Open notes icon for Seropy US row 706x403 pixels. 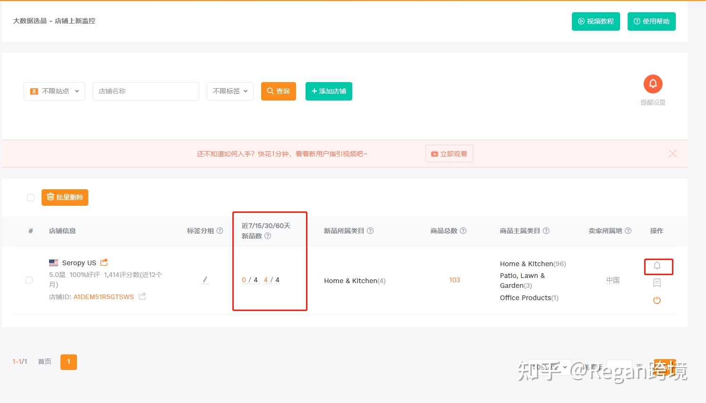657,283
